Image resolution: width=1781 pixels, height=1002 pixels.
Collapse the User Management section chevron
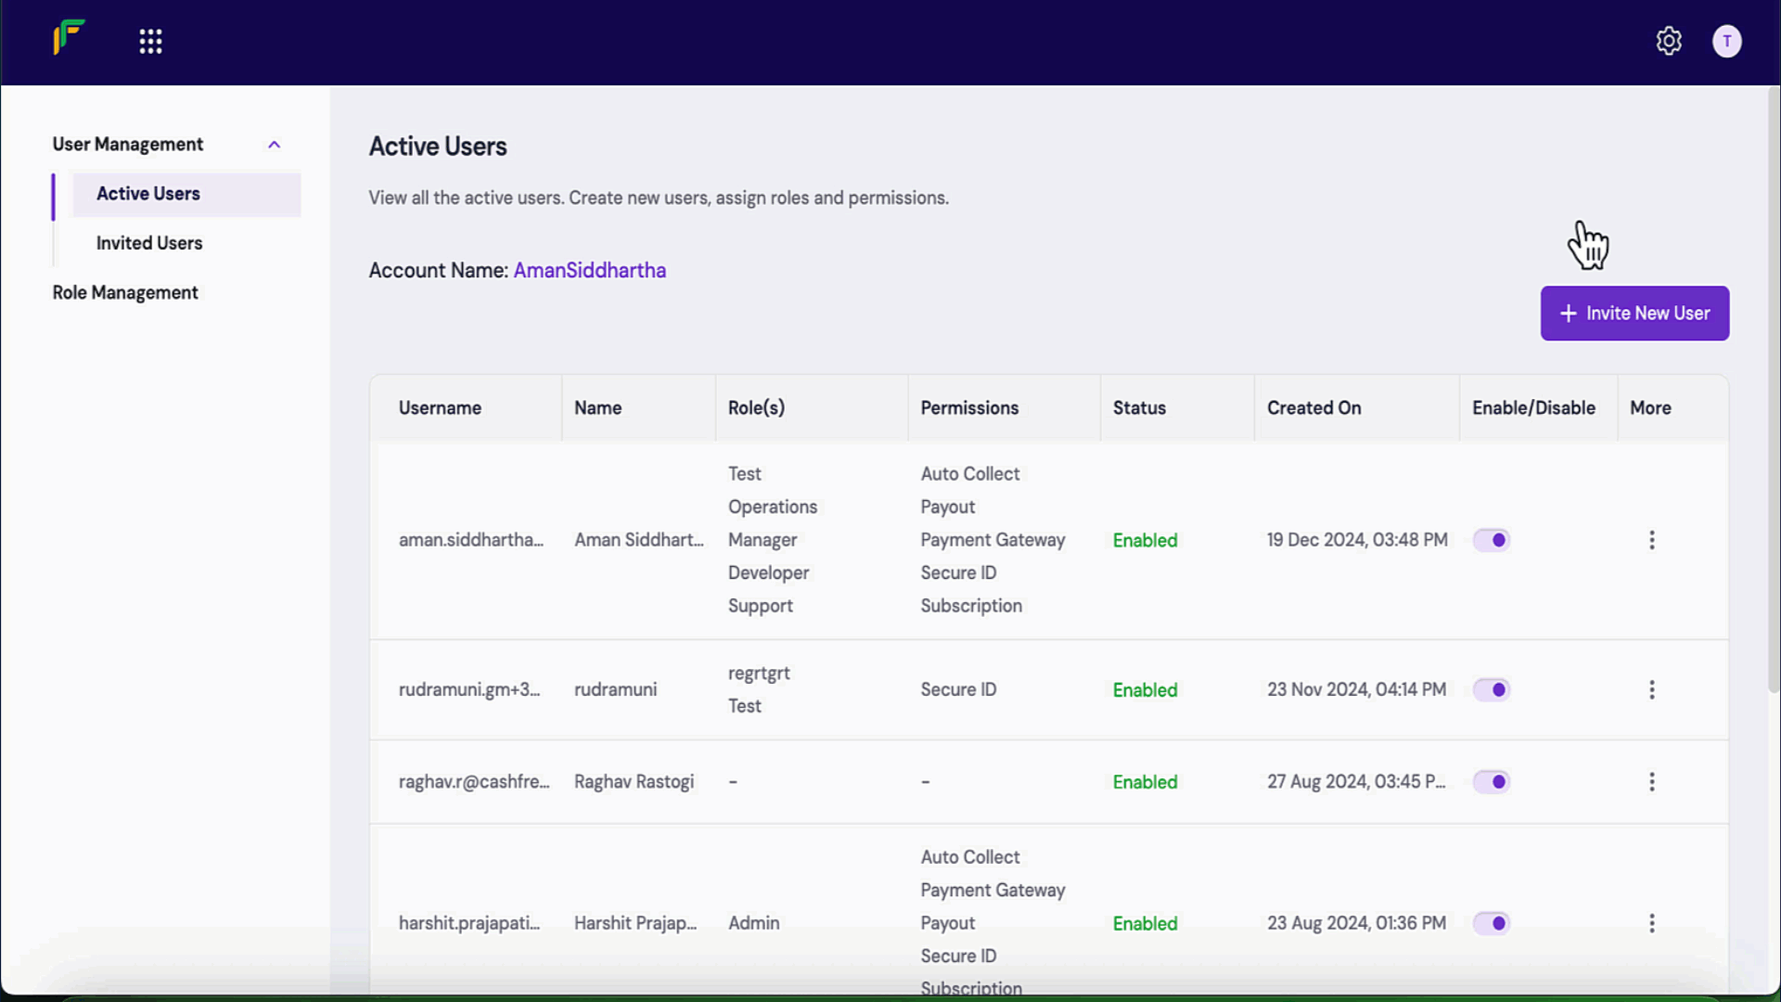274,145
